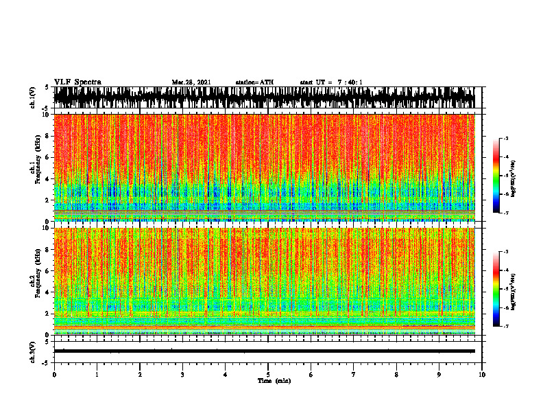Click tick label 0 on the Time axis
This screenshot has width=543, height=420.
point(54,375)
